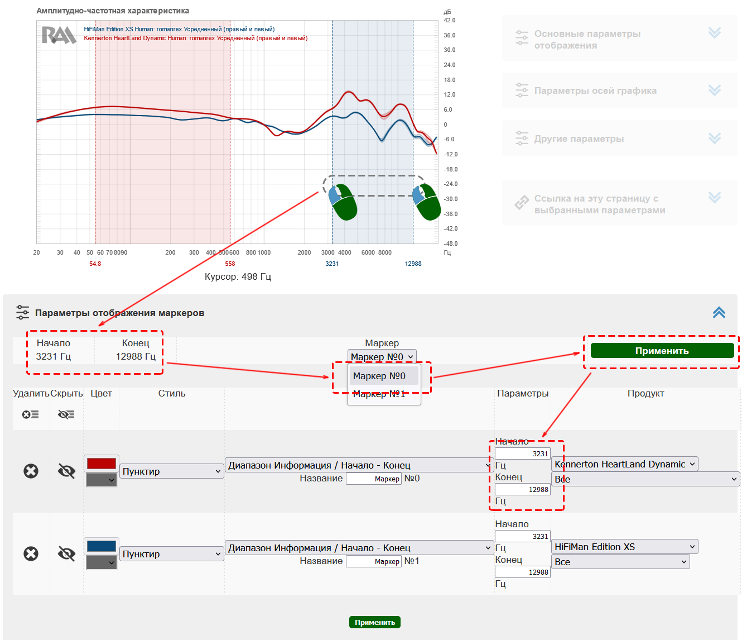Hide the HiFiMan Edition XS marker
This screenshot has width=742, height=640.
tap(66, 554)
